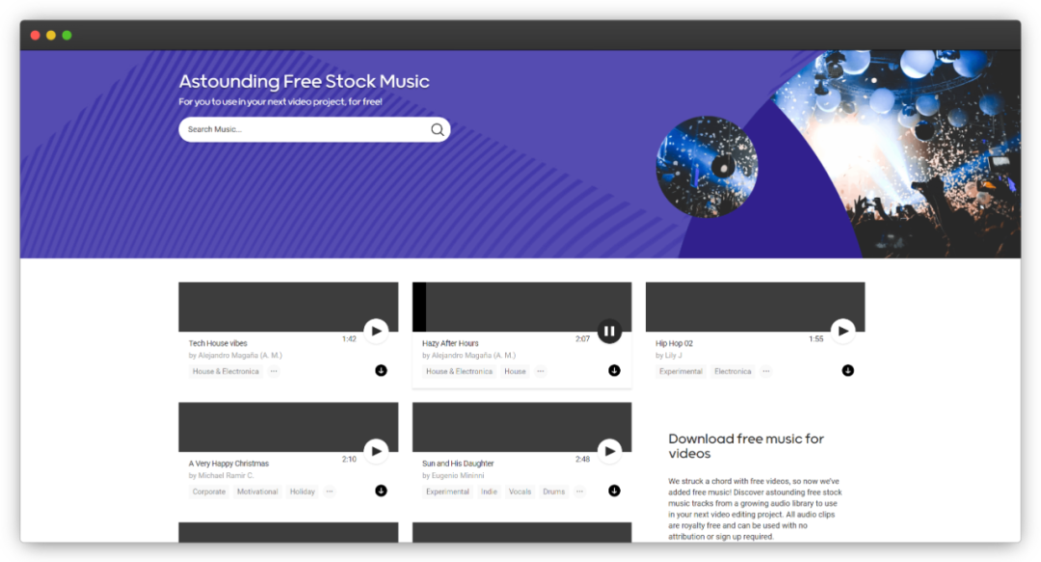The image size is (1041, 562).
Task: Play the Tech House vibes track
Action: click(376, 331)
